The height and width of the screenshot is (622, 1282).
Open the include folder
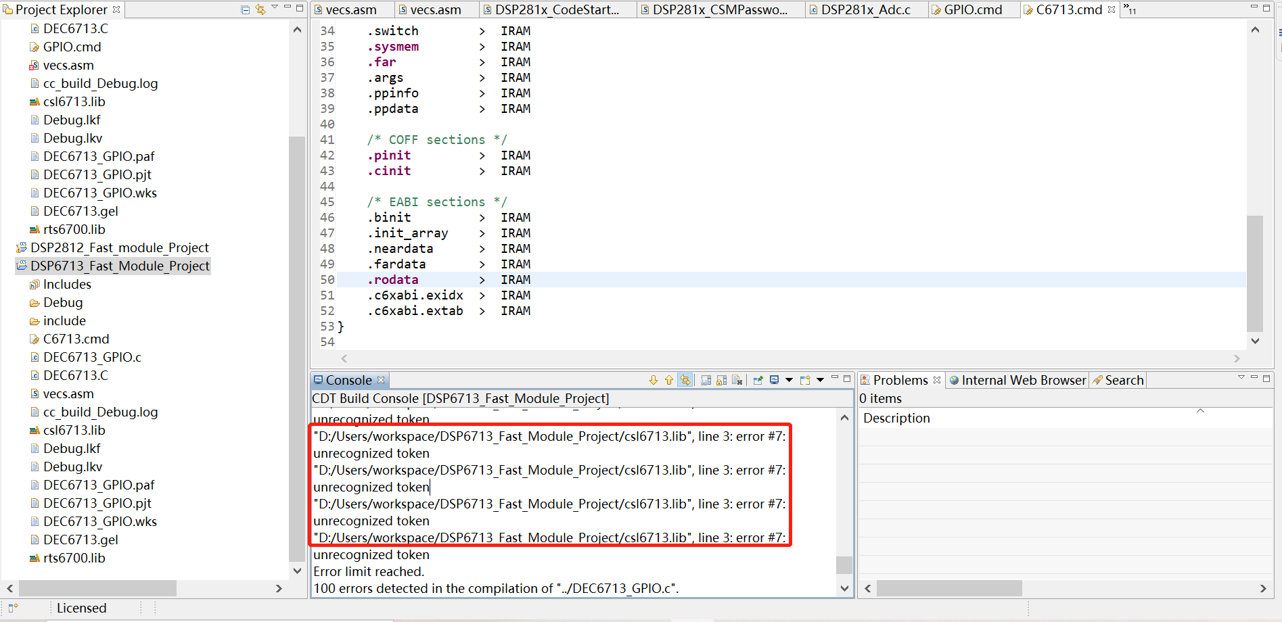(64, 320)
